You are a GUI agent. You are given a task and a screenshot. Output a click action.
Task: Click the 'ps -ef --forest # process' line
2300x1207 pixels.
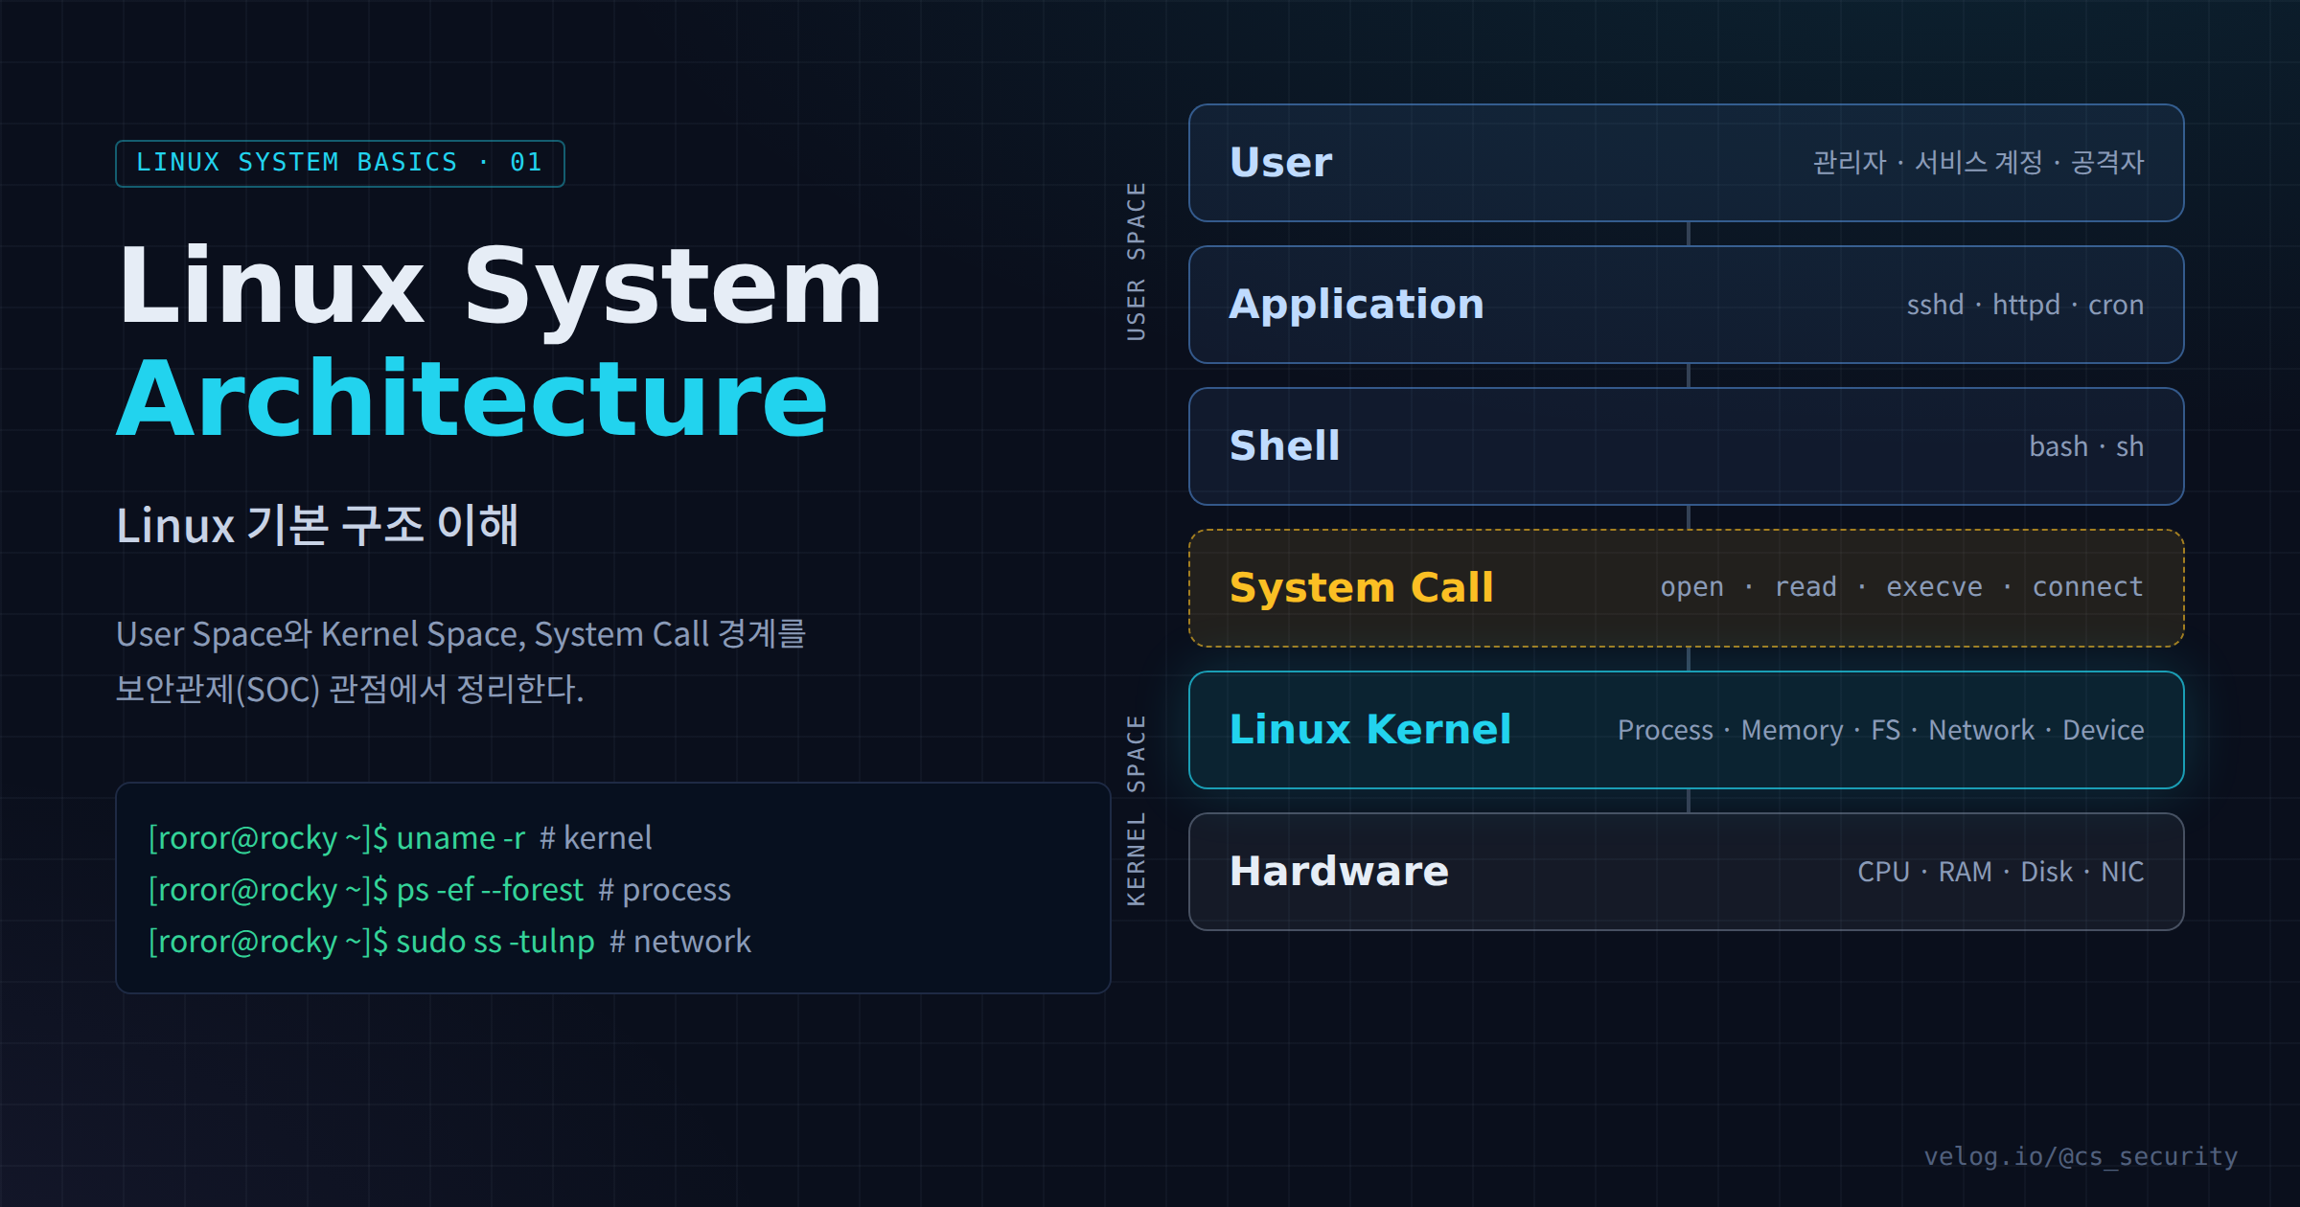click(440, 889)
